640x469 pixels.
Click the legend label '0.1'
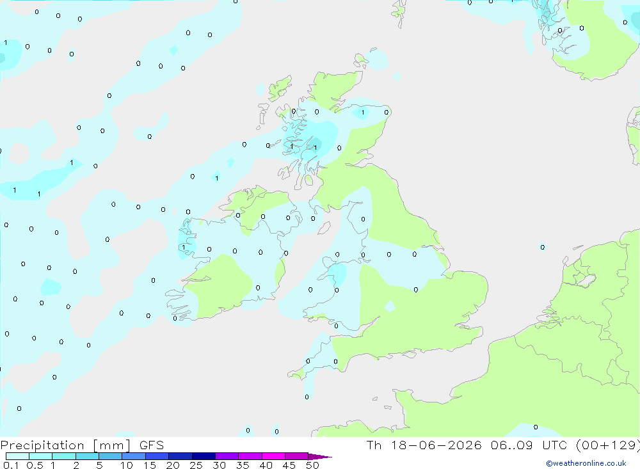click(11, 465)
